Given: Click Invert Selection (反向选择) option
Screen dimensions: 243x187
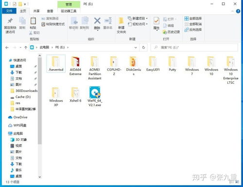Looking at the screenshot, I should [x=193, y=30].
